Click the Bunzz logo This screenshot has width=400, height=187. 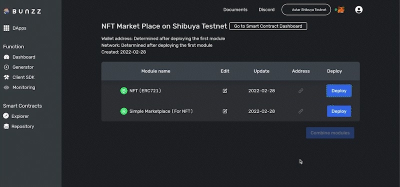[x=22, y=11]
